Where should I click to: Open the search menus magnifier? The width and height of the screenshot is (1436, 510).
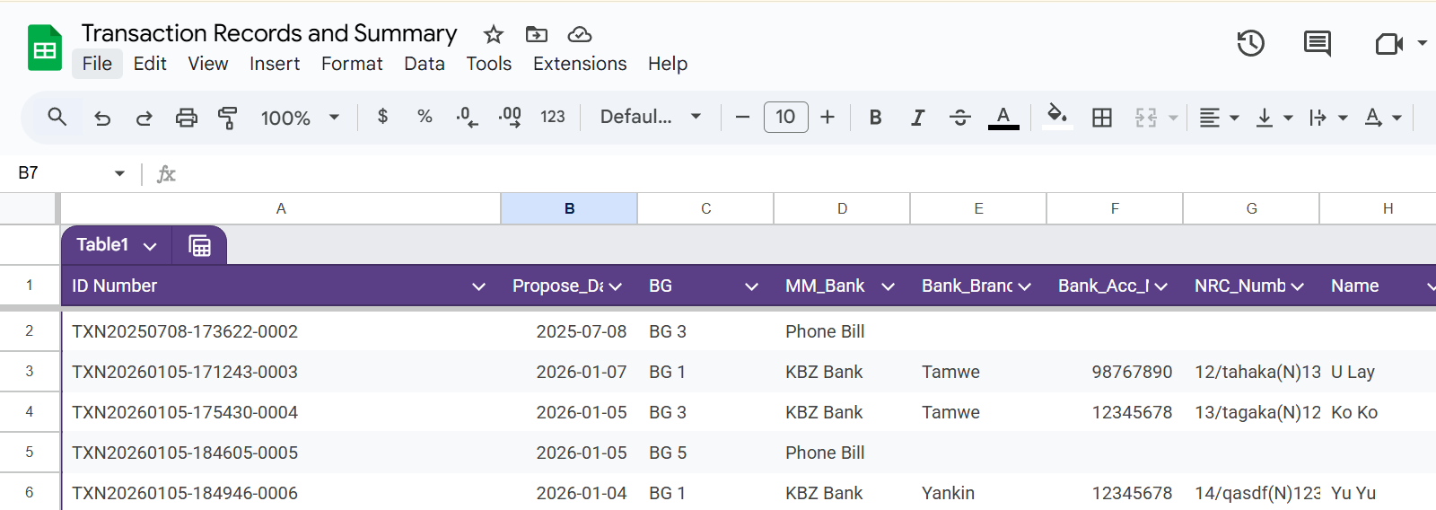(x=57, y=117)
